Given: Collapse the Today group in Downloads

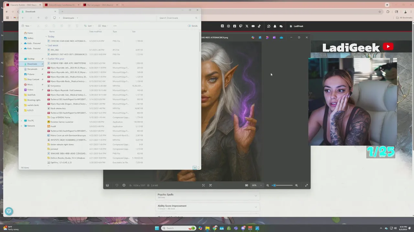Looking at the screenshot, I should coord(47,36).
